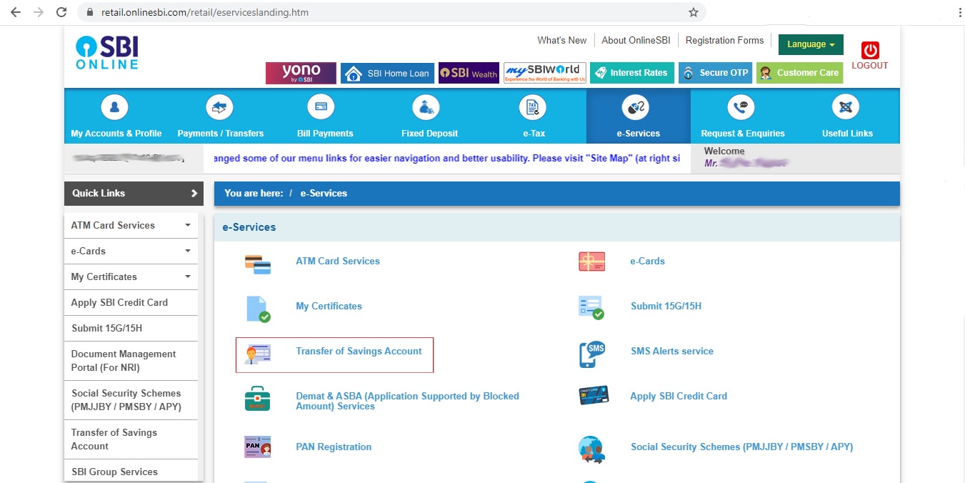This screenshot has width=965, height=483.
Task: Click the Transfer of Savings Account icon
Action: pyautogui.click(x=258, y=354)
